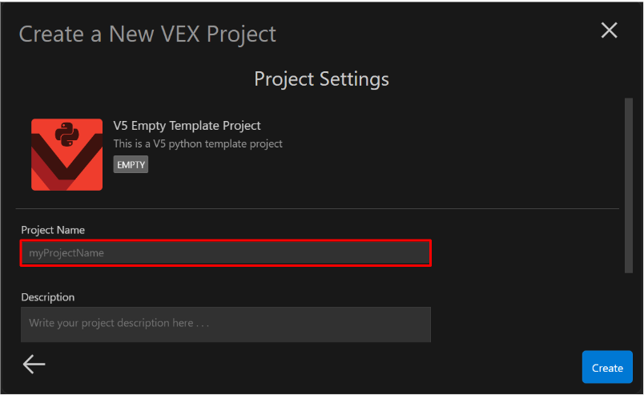
Task: Select the 'V5 Empty Template Project' title text
Action: (x=187, y=126)
